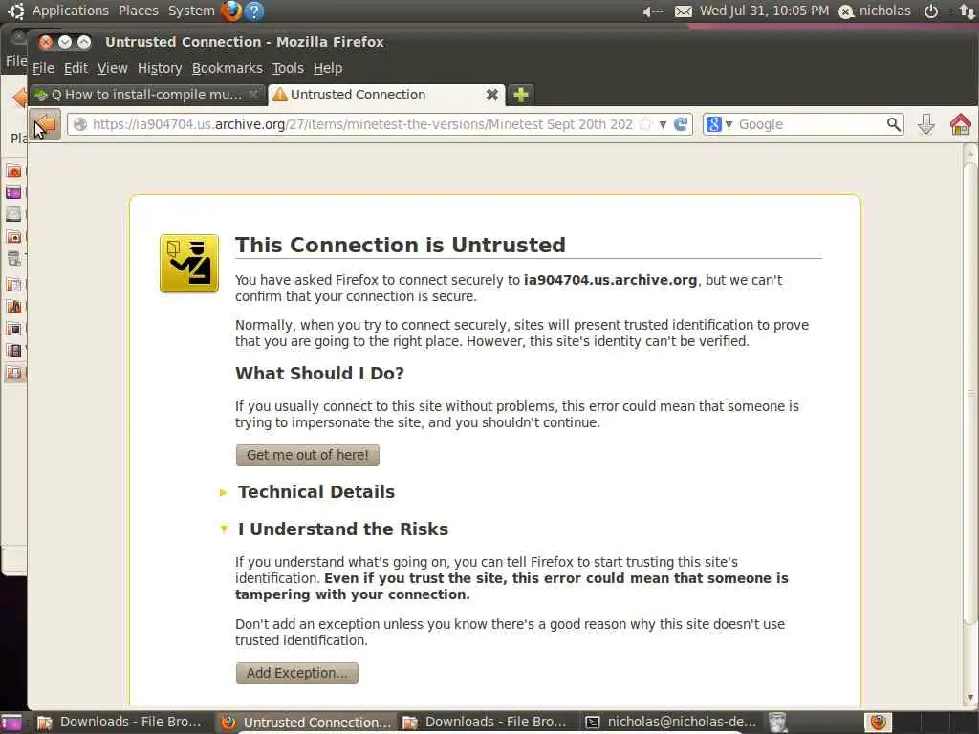
Task: Open the History menu
Action: (160, 68)
